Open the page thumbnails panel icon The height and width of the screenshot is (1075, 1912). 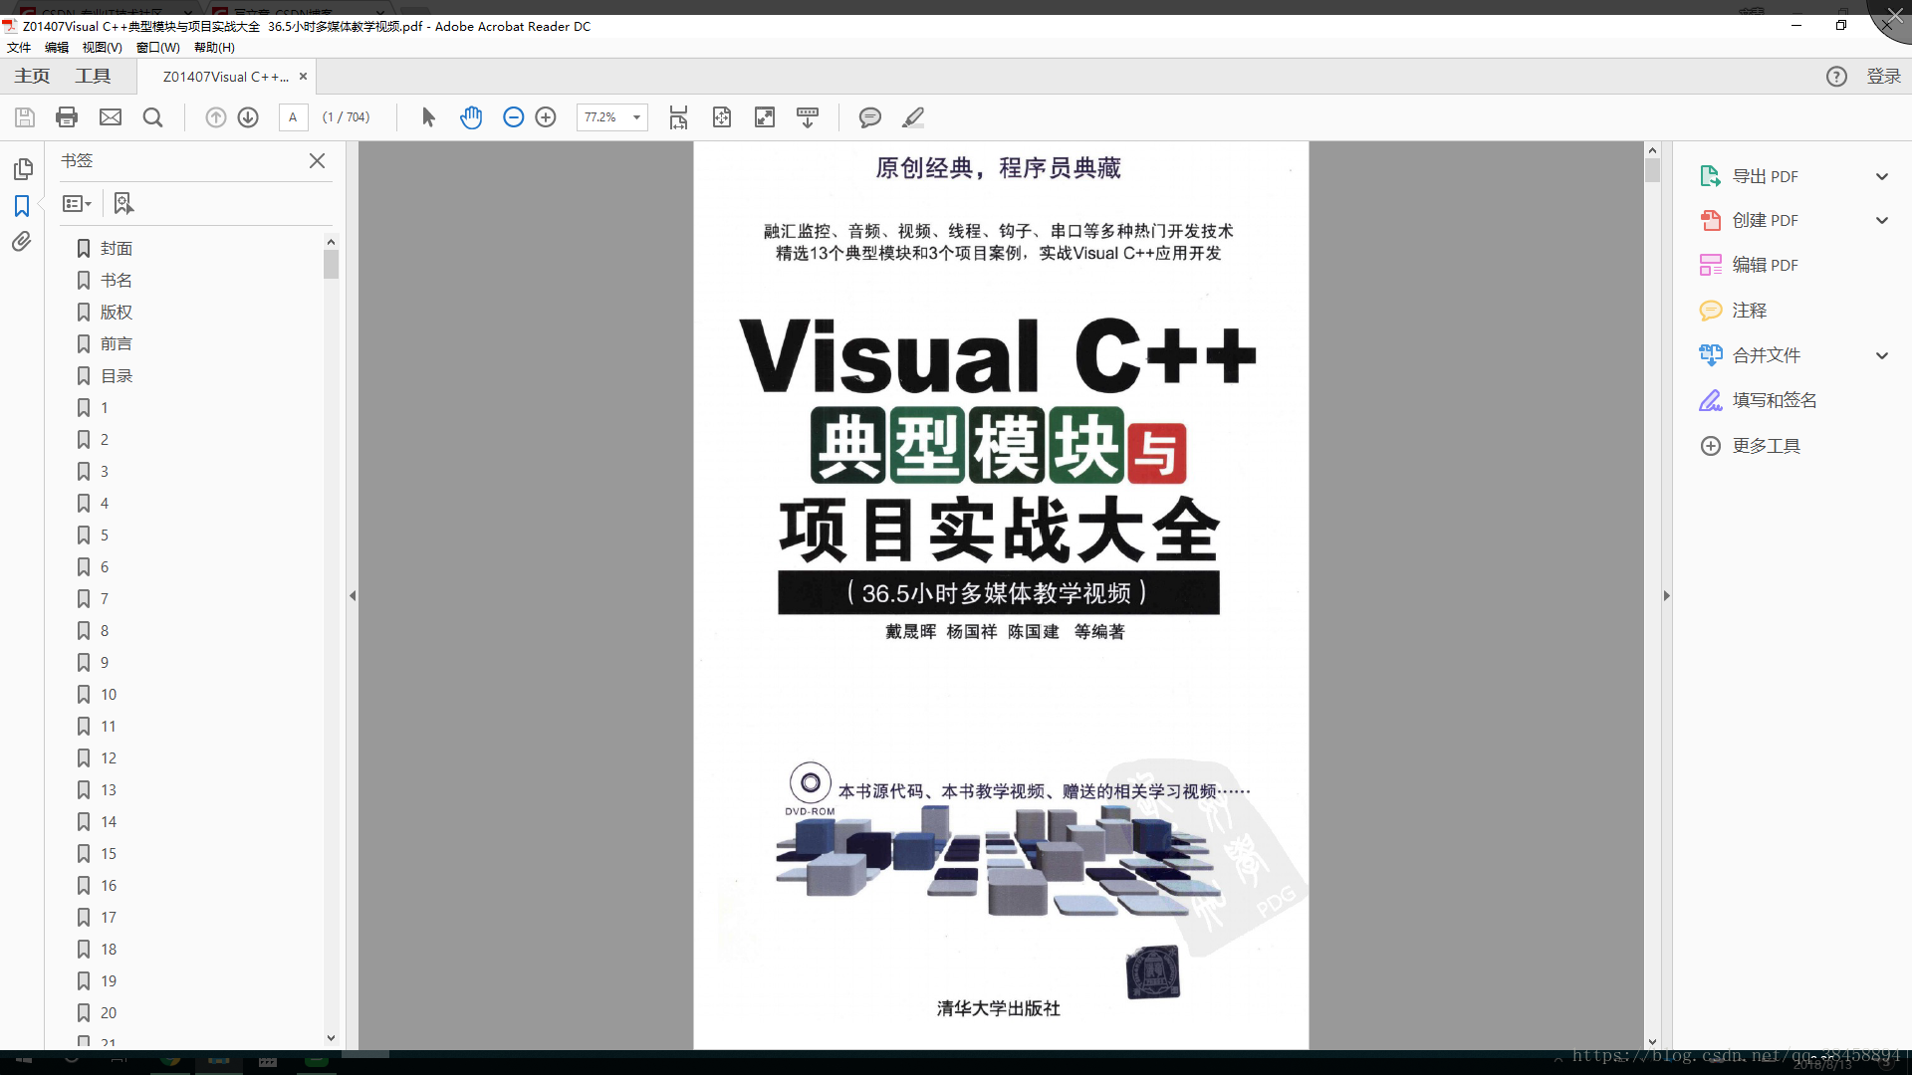pyautogui.click(x=23, y=169)
